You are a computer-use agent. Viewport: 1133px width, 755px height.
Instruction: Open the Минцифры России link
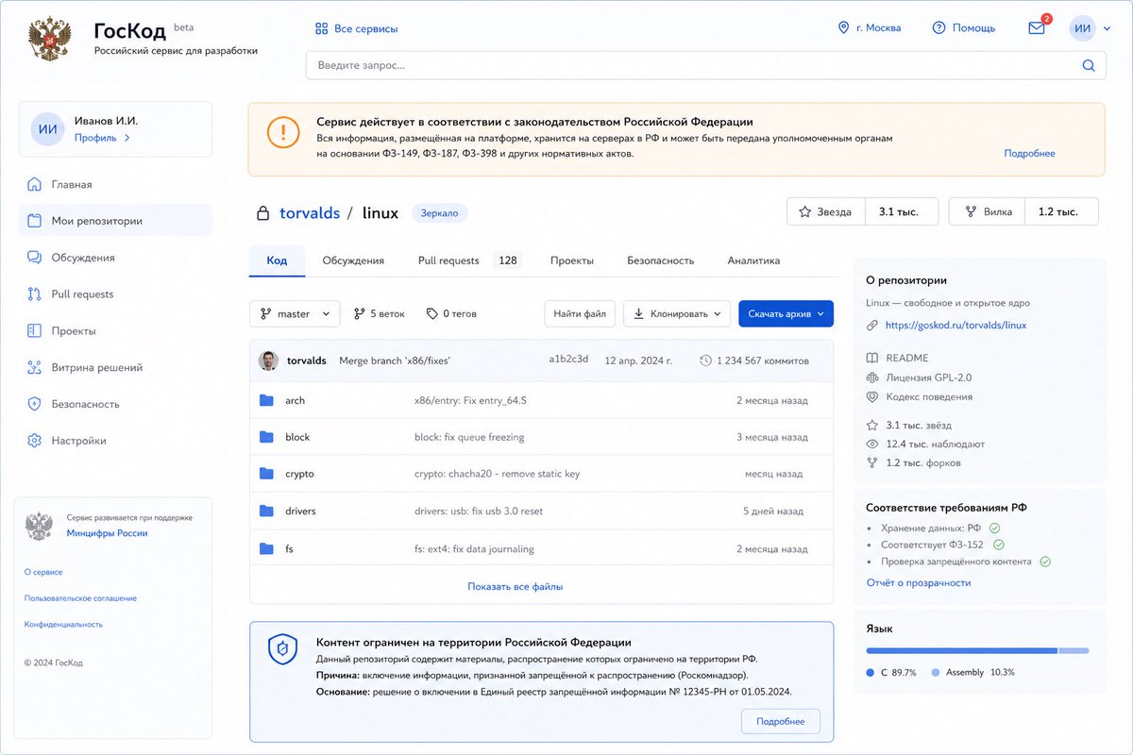[x=107, y=533]
